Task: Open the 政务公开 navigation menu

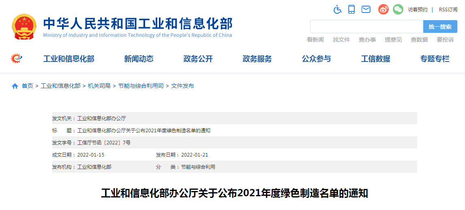Action: pos(198,59)
